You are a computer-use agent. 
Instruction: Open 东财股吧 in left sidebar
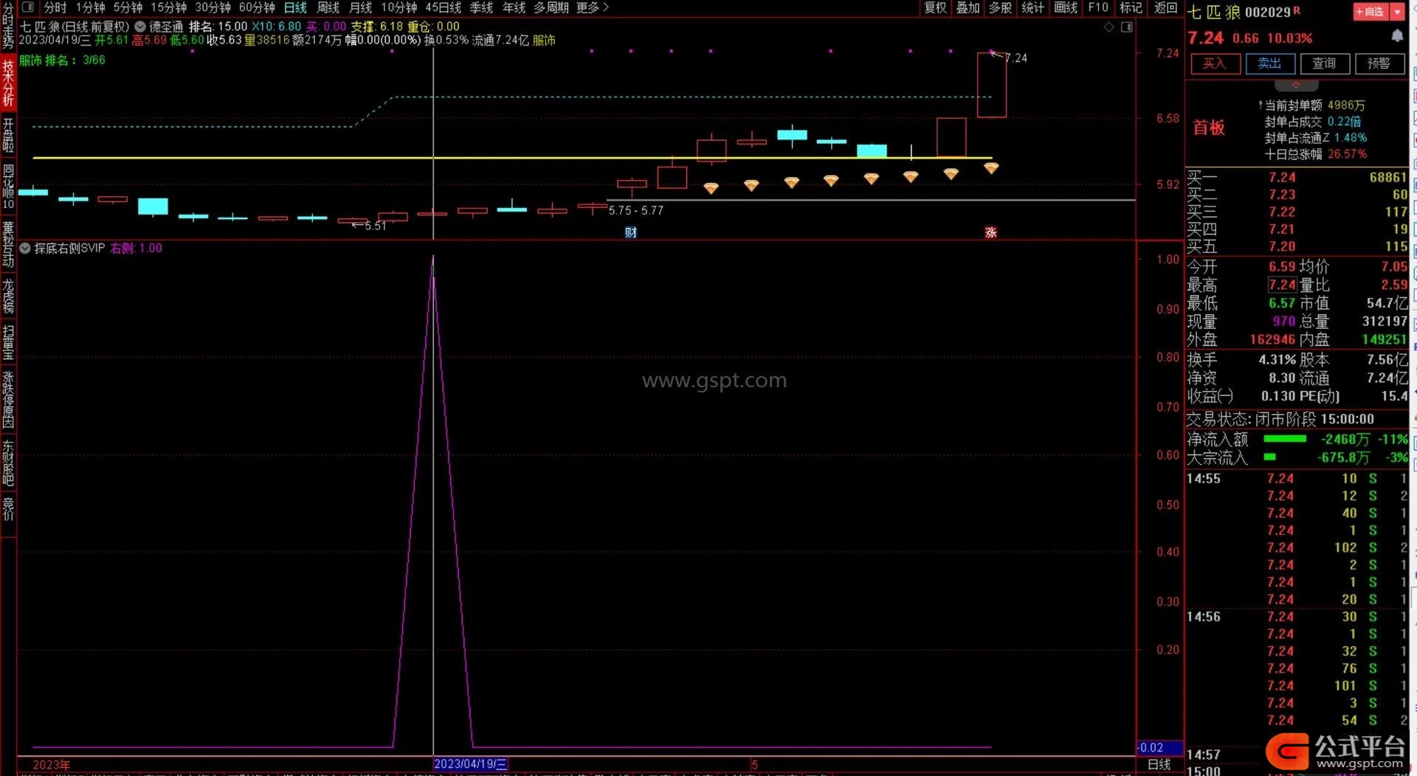point(8,463)
